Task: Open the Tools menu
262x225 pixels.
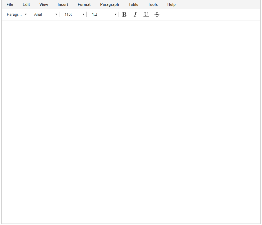Action: click(153, 5)
